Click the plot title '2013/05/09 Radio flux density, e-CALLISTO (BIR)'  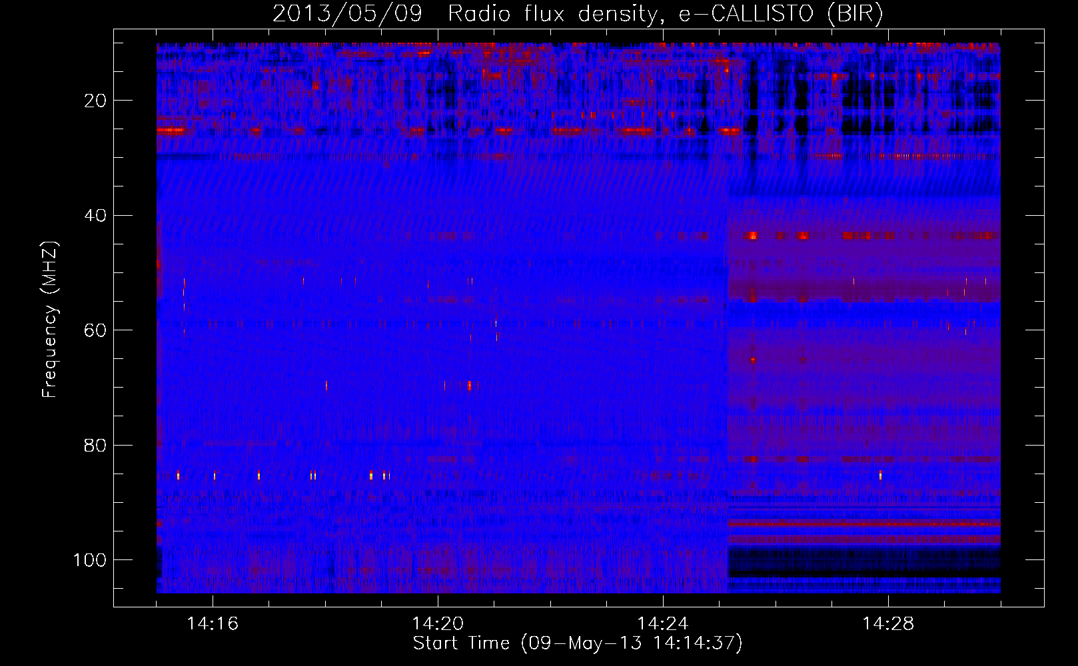point(578,13)
